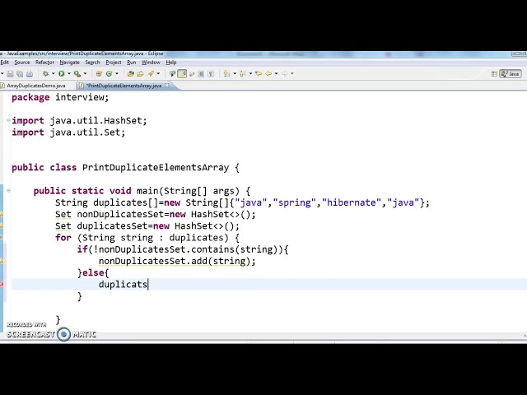Toggle Mark Occurrences highlighted pencil button
Viewport: 527px width, 395px height.
click(182, 73)
